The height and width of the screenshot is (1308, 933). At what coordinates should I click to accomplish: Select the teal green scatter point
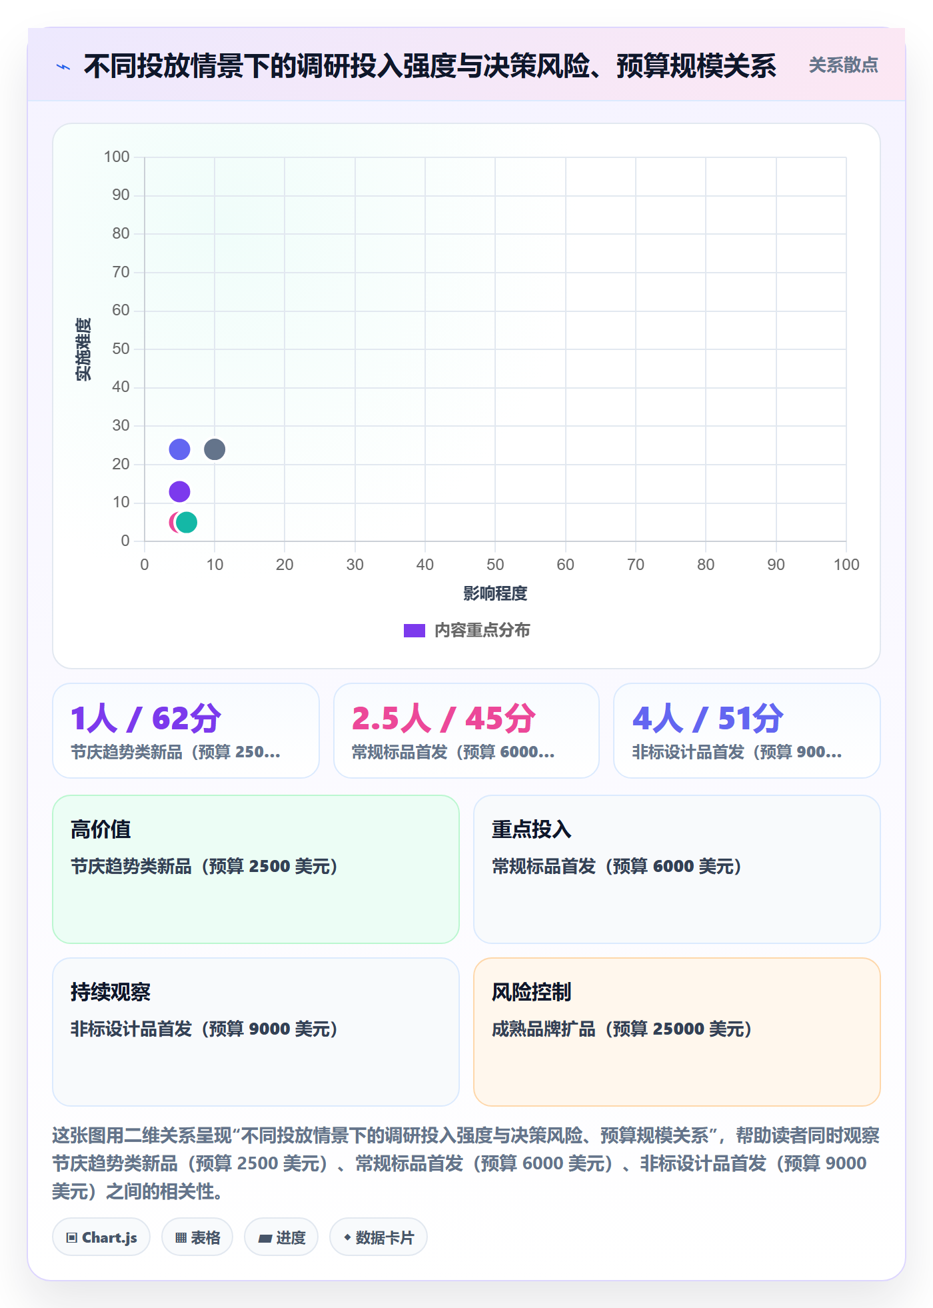[187, 523]
